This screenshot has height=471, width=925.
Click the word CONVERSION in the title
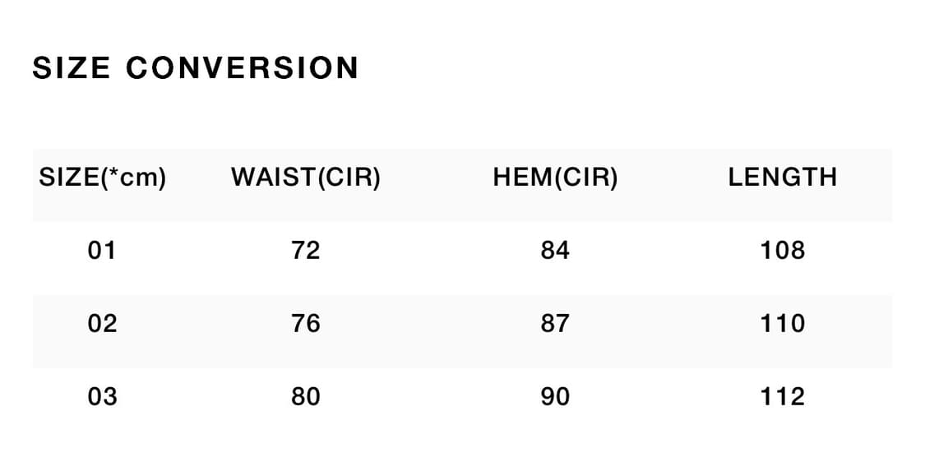pyautogui.click(x=243, y=67)
